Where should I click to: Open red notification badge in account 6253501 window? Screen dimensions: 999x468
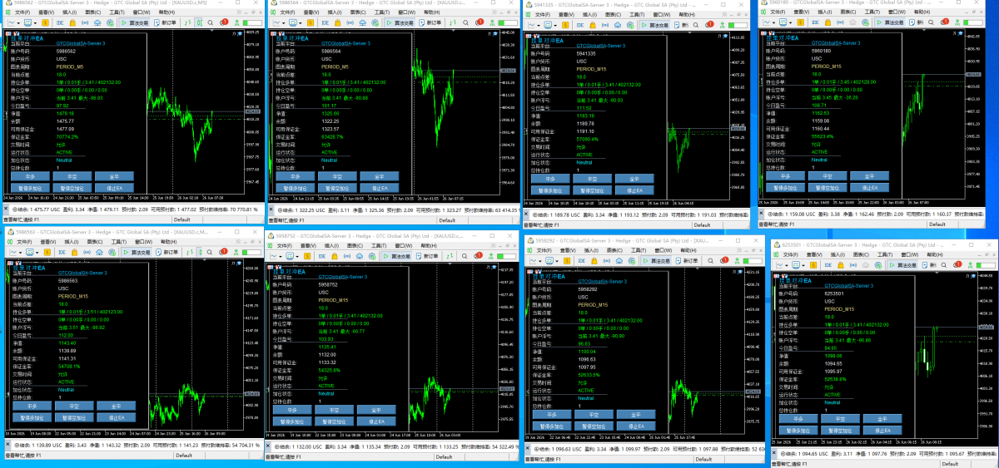(x=958, y=264)
